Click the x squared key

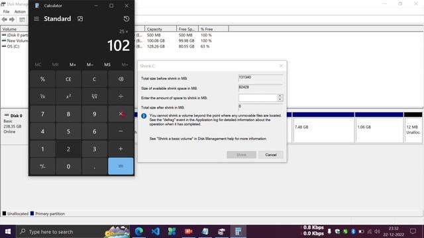tap(68, 97)
